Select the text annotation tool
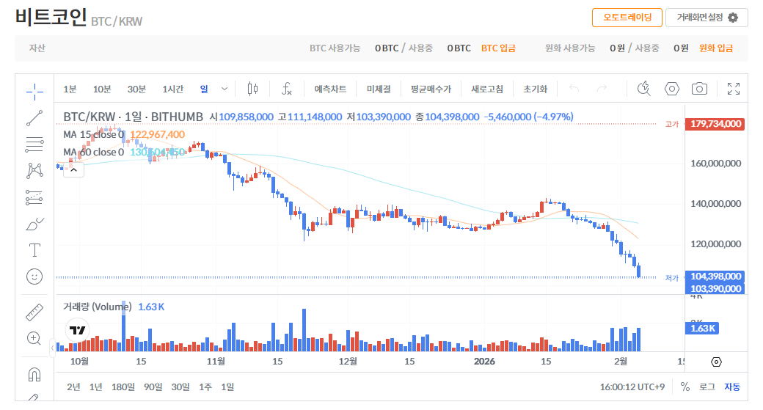Image resolution: width=763 pixels, height=410 pixels. (34, 250)
